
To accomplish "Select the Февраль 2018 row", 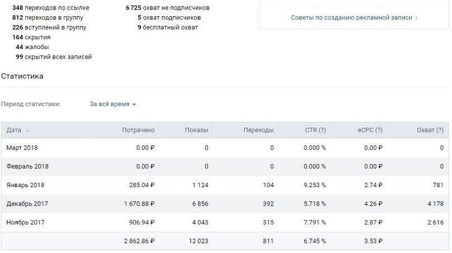I will pos(225,166).
